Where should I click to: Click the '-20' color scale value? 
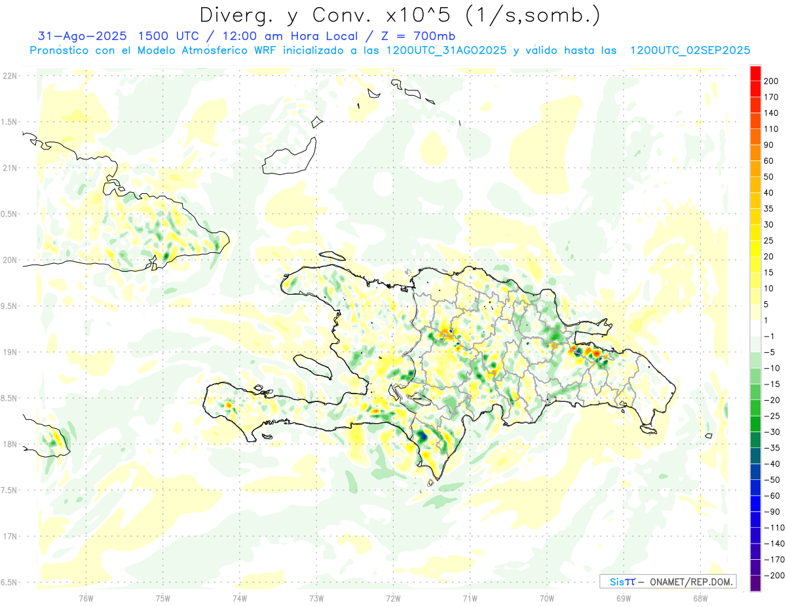pos(772,399)
